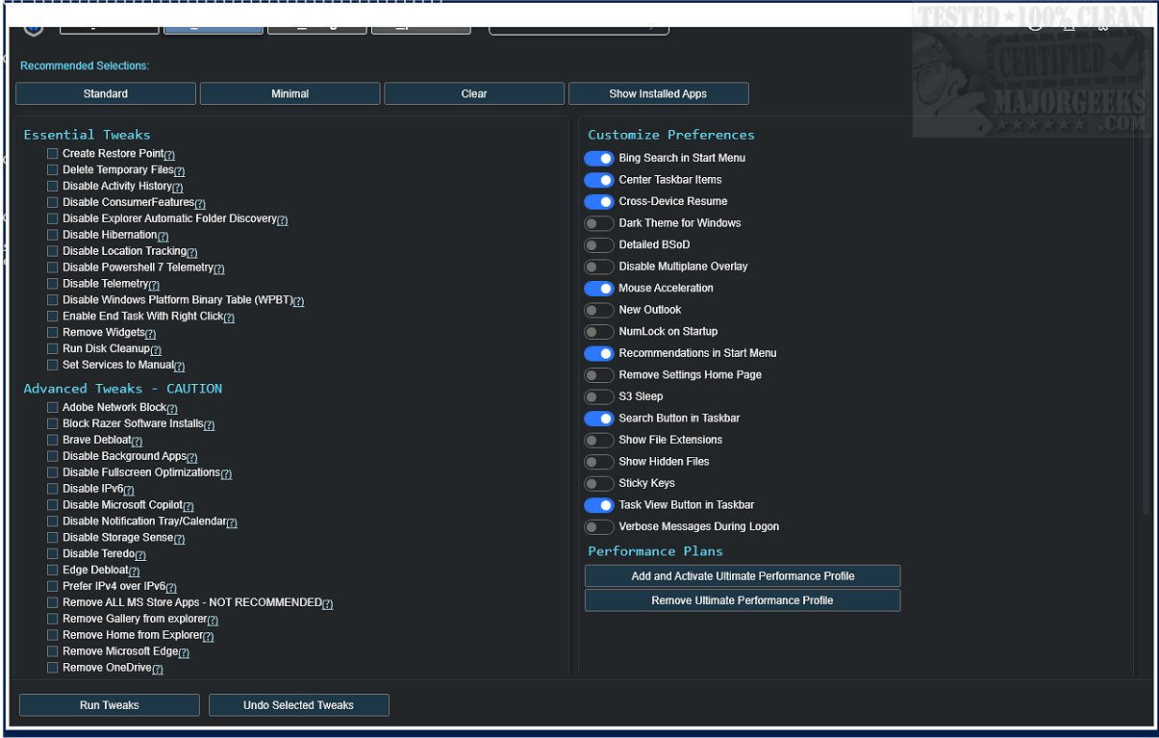The width and height of the screenshot is (1159, 738).
Task: Toggle the Cross-Device Resume switch
Action: [599, 202]
